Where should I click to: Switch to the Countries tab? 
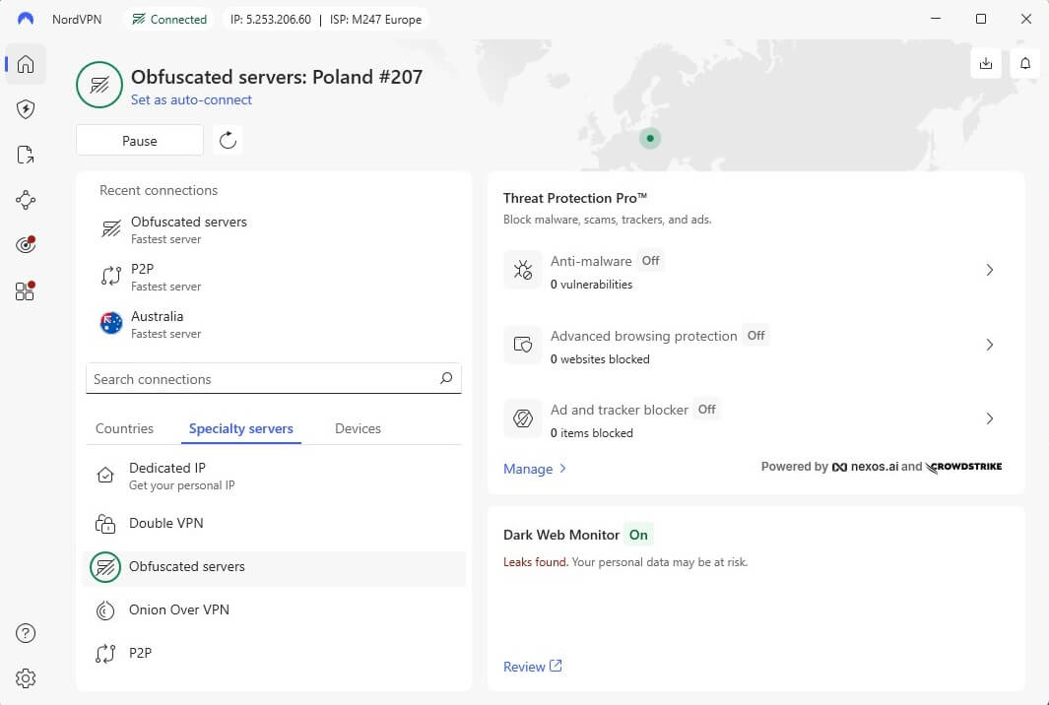tap(124, 428)
